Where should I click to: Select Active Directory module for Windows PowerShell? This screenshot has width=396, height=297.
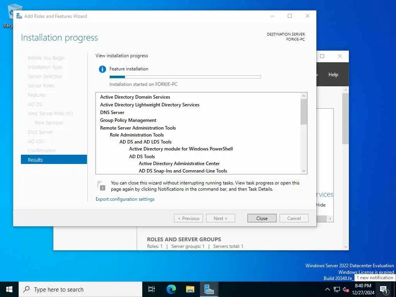point(181,149)
